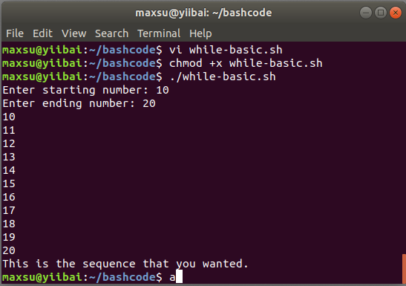Click the terminal scrollbar thumb

(404, 269)
